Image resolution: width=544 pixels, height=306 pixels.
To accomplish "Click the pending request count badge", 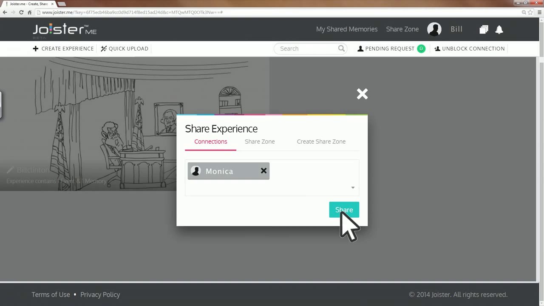I will 421,48.
